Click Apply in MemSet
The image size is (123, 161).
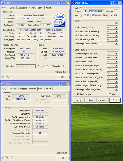click(x=79, y=100)
